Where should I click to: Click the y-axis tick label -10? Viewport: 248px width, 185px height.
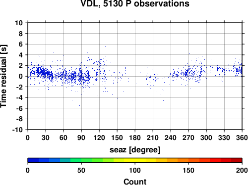tap(17, 130)
